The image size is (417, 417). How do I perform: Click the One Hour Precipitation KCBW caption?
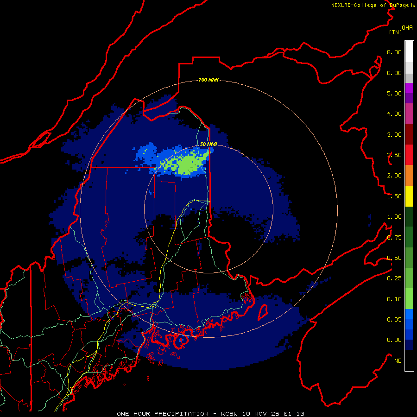pos(210,414)
